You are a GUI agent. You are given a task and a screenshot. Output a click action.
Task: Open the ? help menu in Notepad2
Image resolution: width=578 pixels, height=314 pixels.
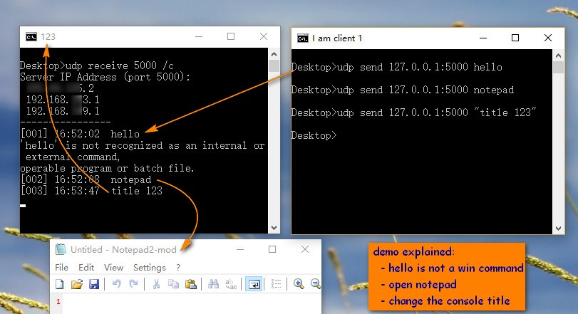(x=178, y=267)
